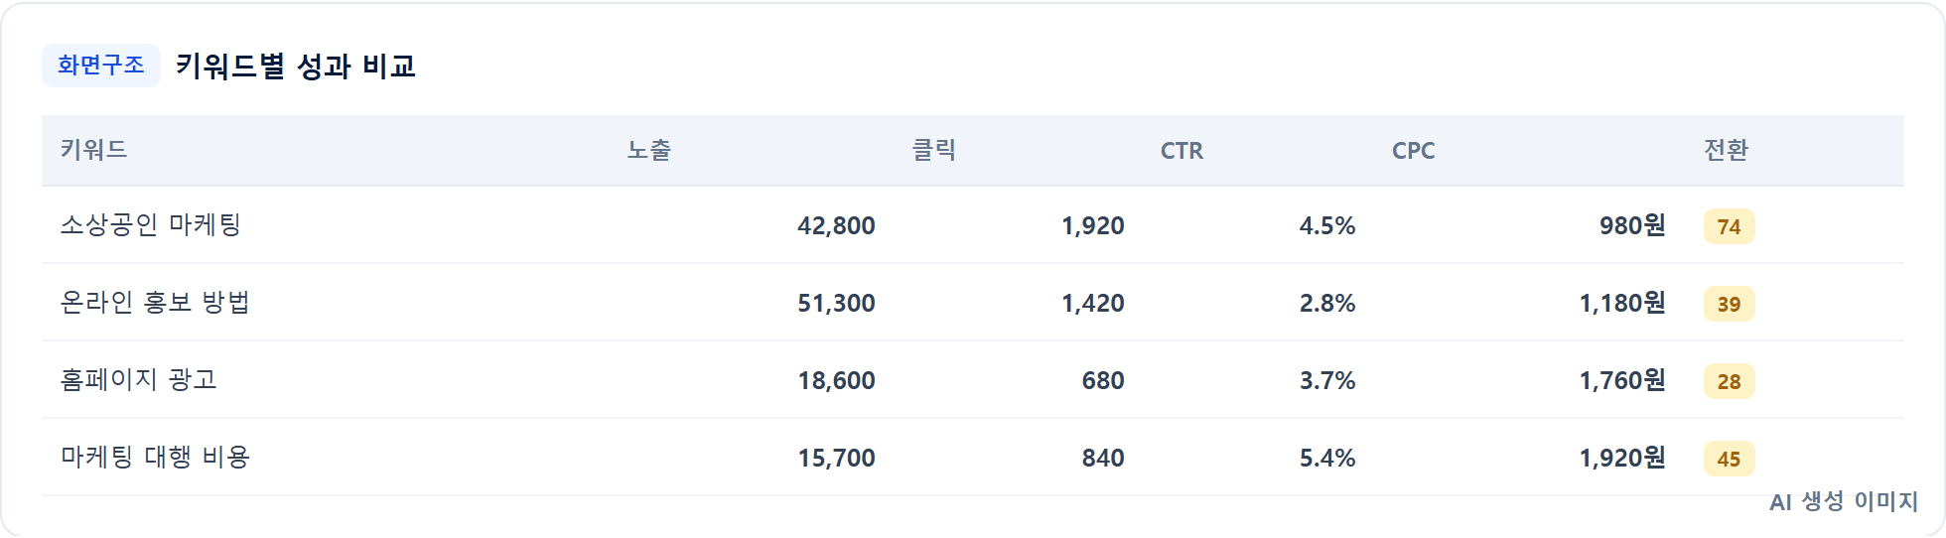Click the 680 clicks value
The image size is (1946, 538).
1103,381
